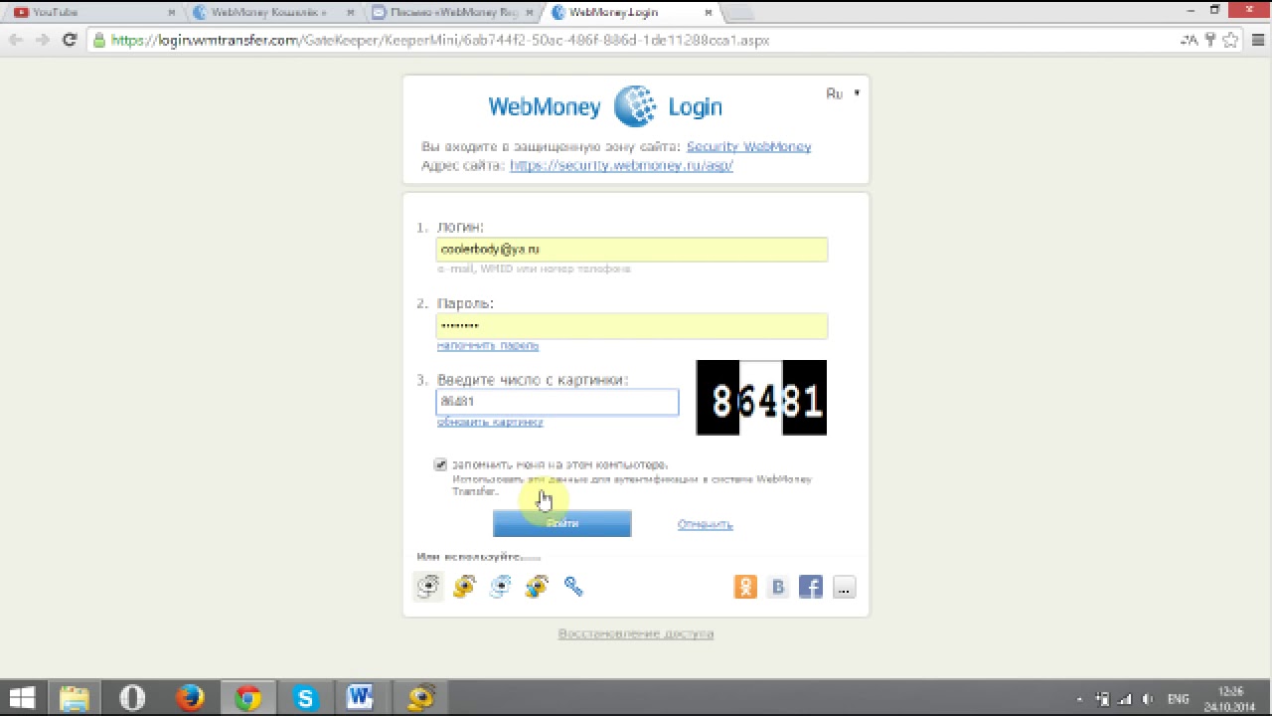This screenshot has height=716, width=1272.
Task: Choose the light-blue ant Keeper login icon
Action: (501, 587)
